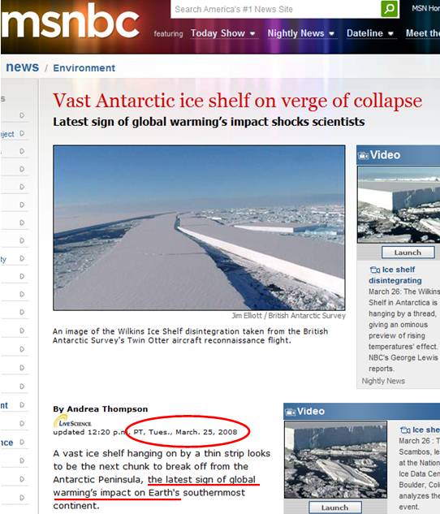Click the msnbc logo

click(x=71, y=22)
